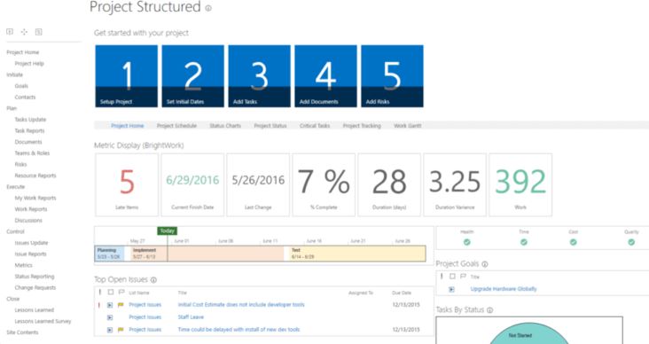The width and height of the screenshot is (649, 344).
Task: Open Risks in the sidebar
Action: coord(20,164)
